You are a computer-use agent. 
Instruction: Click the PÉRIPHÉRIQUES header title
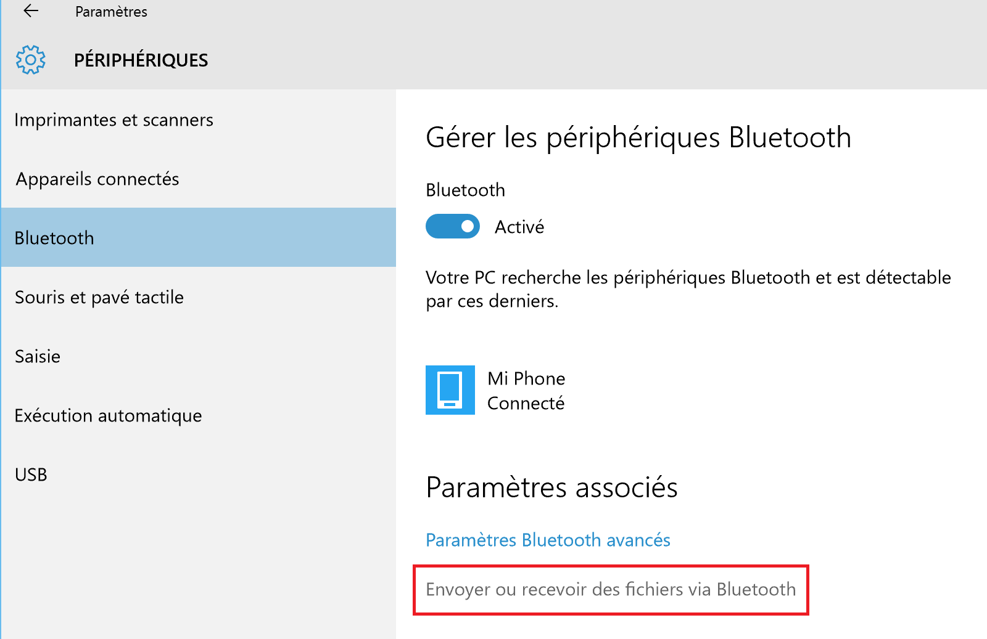pos(141,60)
